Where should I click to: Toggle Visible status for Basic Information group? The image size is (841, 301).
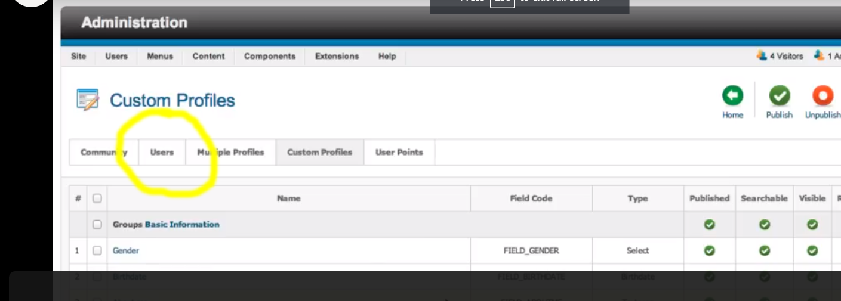click(x=812, y=225)
